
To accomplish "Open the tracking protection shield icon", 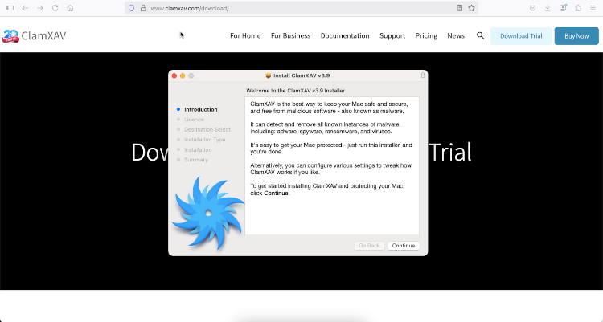I will point(132,8).
